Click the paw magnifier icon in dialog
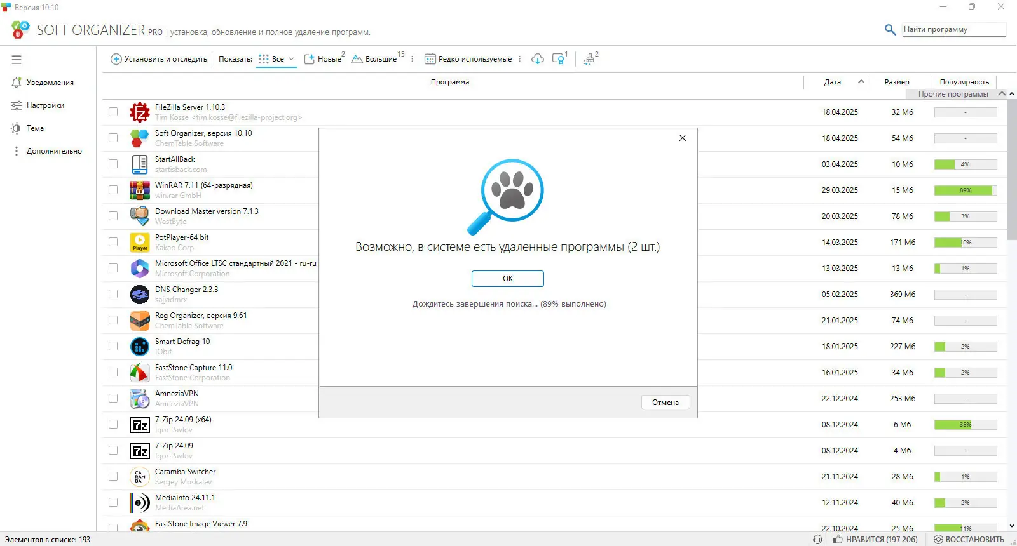This screenshot has width=1017, height=546. pos(507,196)
